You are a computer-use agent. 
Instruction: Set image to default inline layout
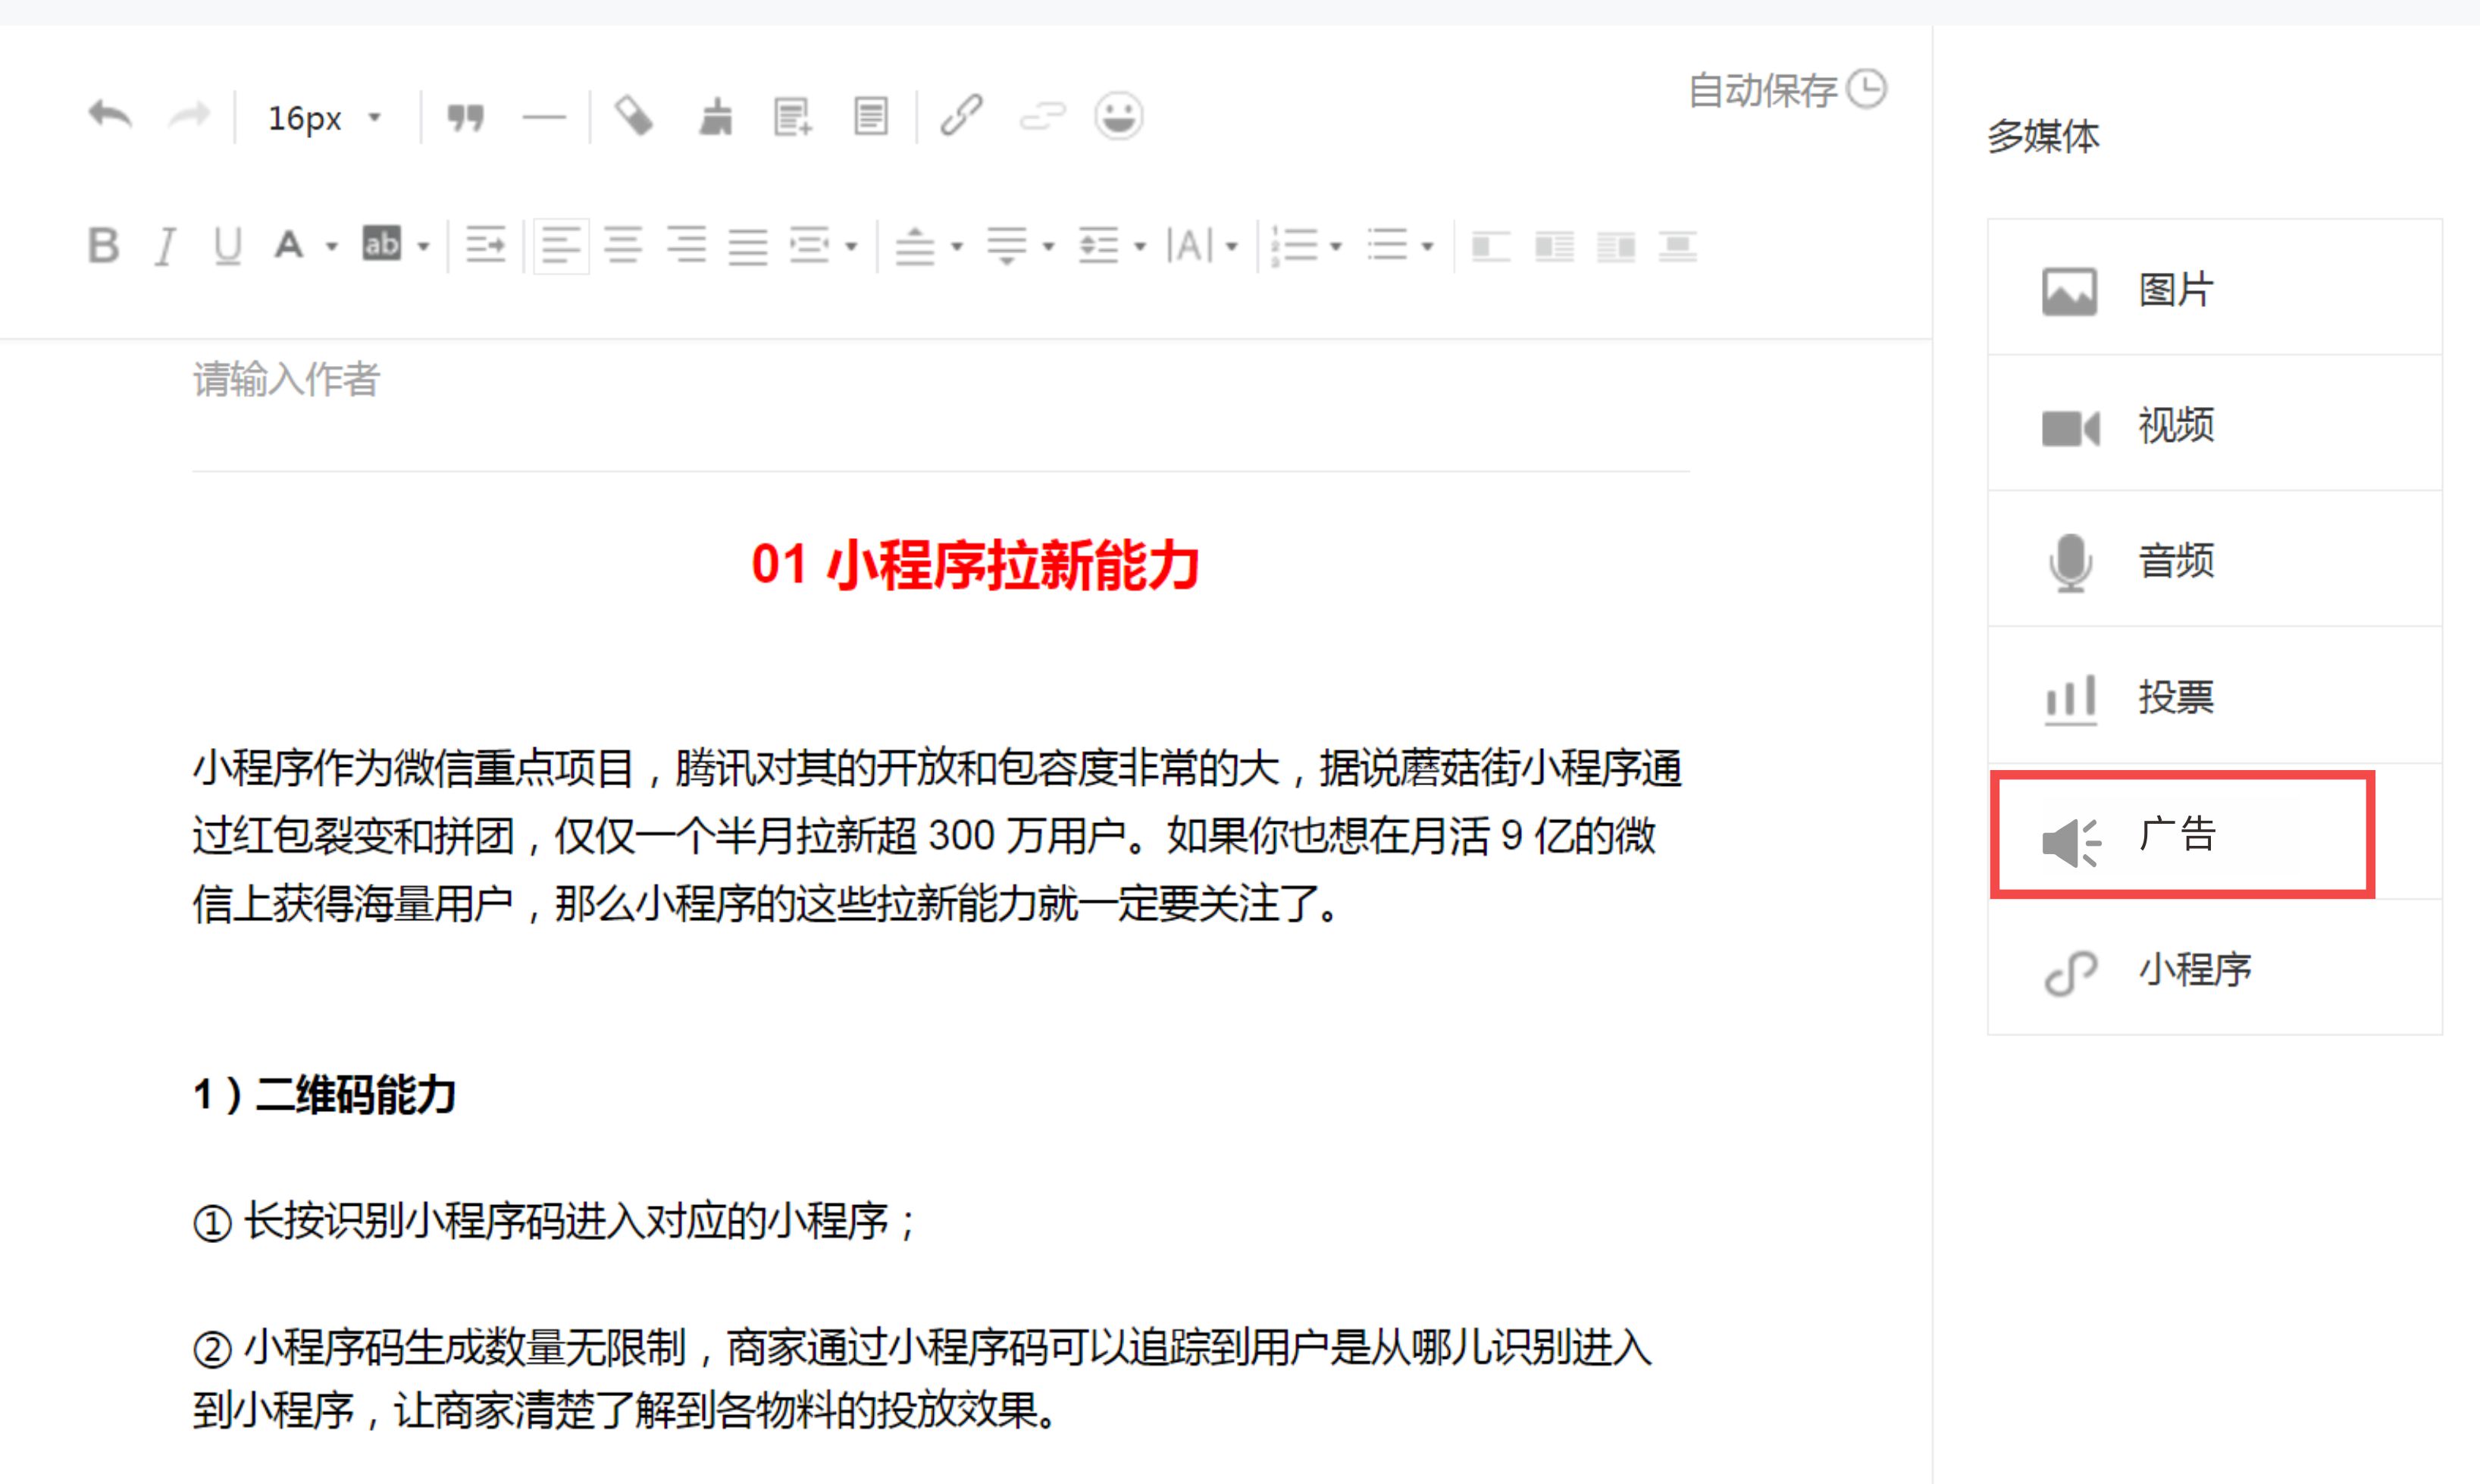coord(1491,246)
